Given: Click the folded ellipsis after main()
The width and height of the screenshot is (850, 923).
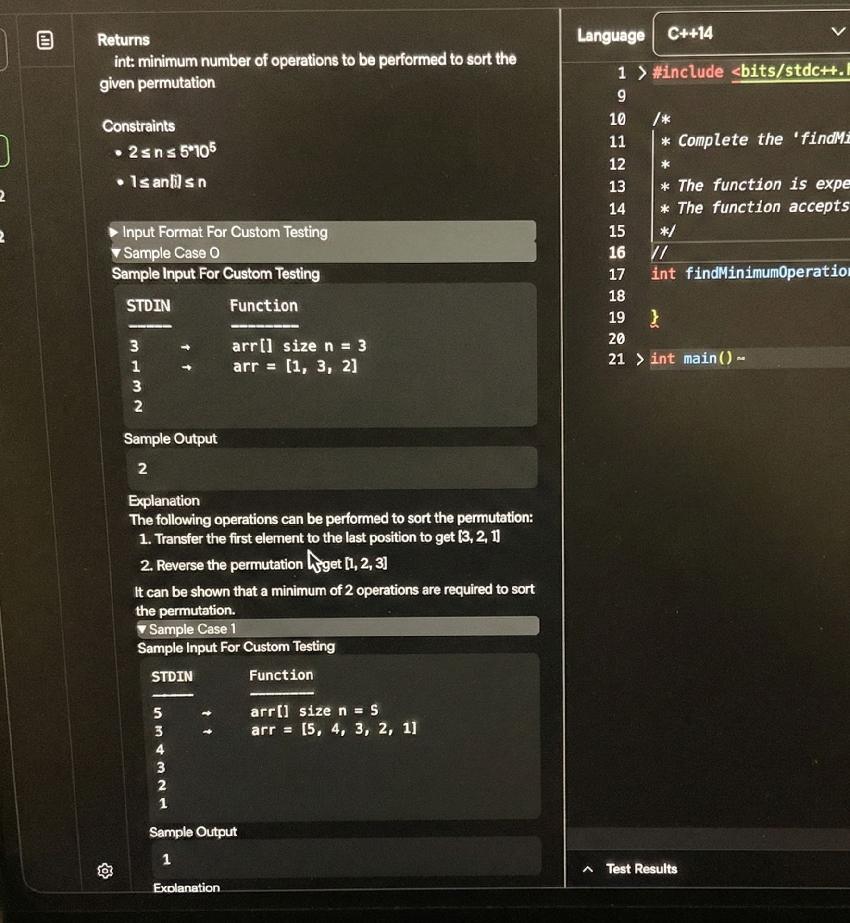Looking at the screenshot, I should tap(741, 359).
